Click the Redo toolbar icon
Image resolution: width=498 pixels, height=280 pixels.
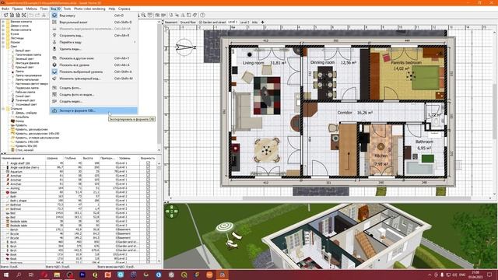(37, 15)
